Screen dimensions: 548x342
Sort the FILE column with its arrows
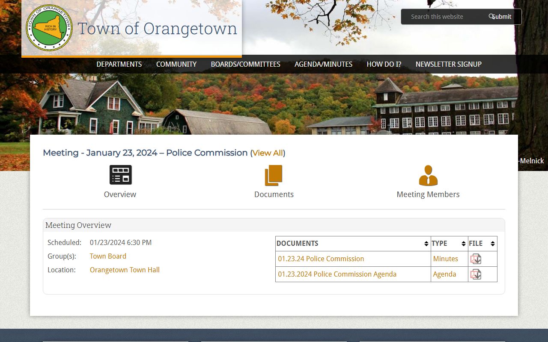point(492,244)
